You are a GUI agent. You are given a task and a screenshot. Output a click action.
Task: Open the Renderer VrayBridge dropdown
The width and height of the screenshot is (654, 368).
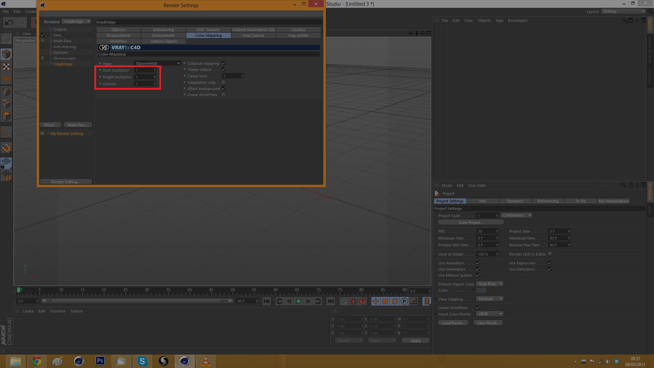(76, 21)
